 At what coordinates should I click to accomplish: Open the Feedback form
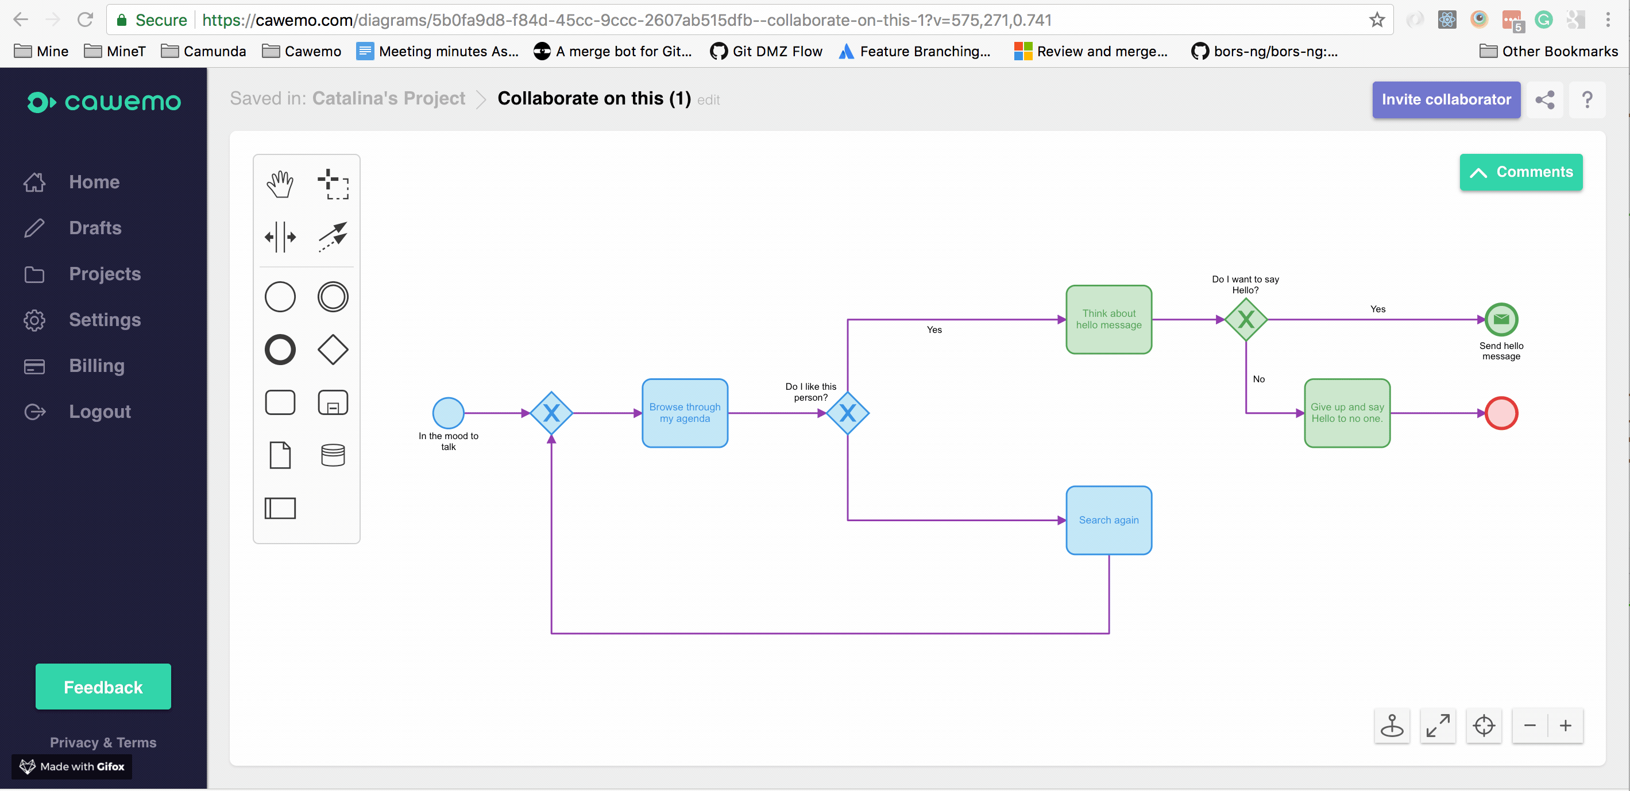[x=102, y=687]
